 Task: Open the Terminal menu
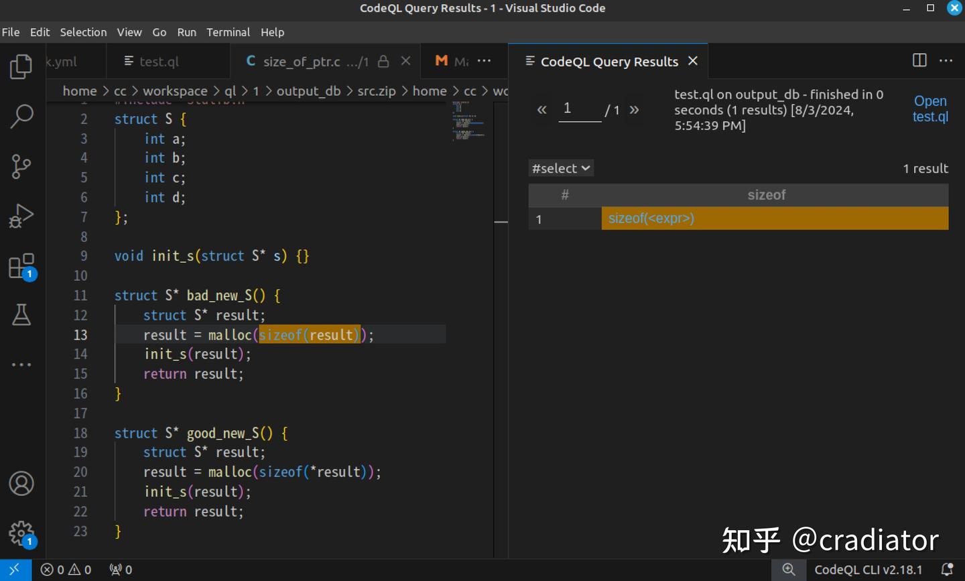click(x=228, y=31)
